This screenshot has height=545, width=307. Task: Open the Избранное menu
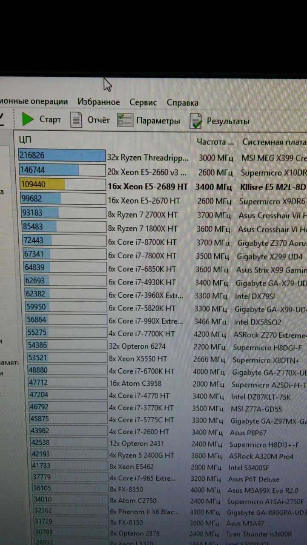99,102
